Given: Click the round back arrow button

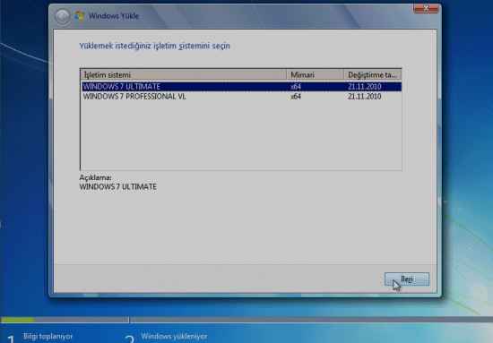Looking at the screenshot, I should (x=62, y=16).
